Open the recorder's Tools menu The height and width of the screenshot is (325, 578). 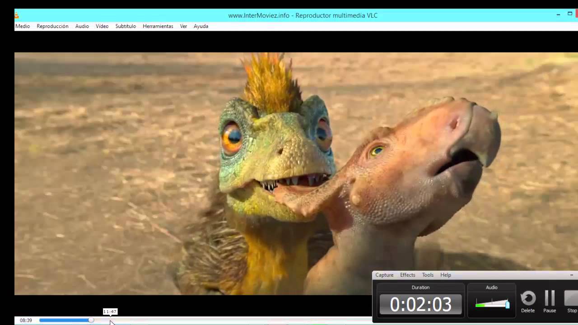tap(428, 275)
